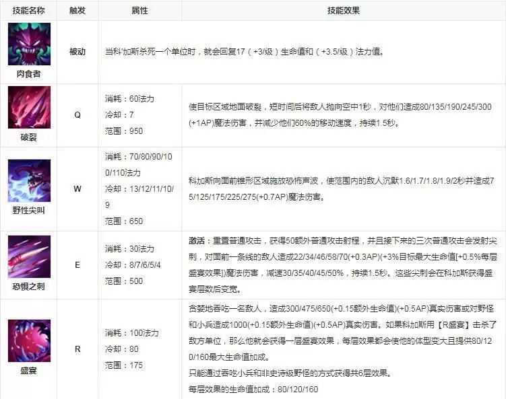Click the passive description starting 当科'加斯杀死

(x=245, y=52)
